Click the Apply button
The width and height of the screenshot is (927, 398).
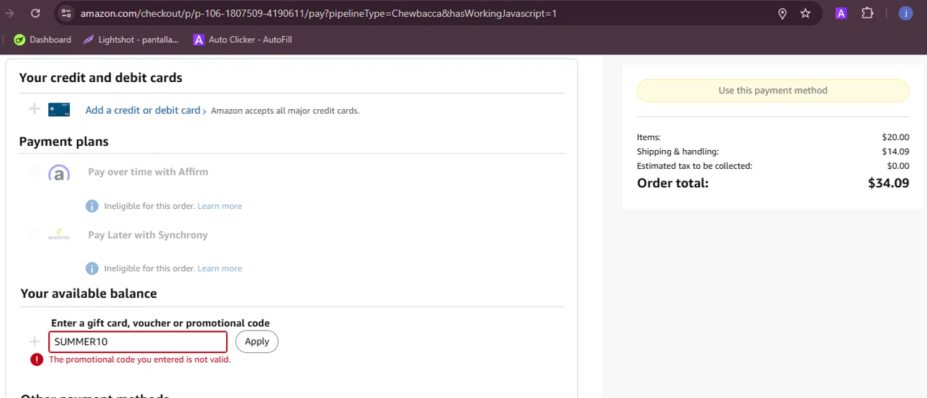[x=257, y=342]
